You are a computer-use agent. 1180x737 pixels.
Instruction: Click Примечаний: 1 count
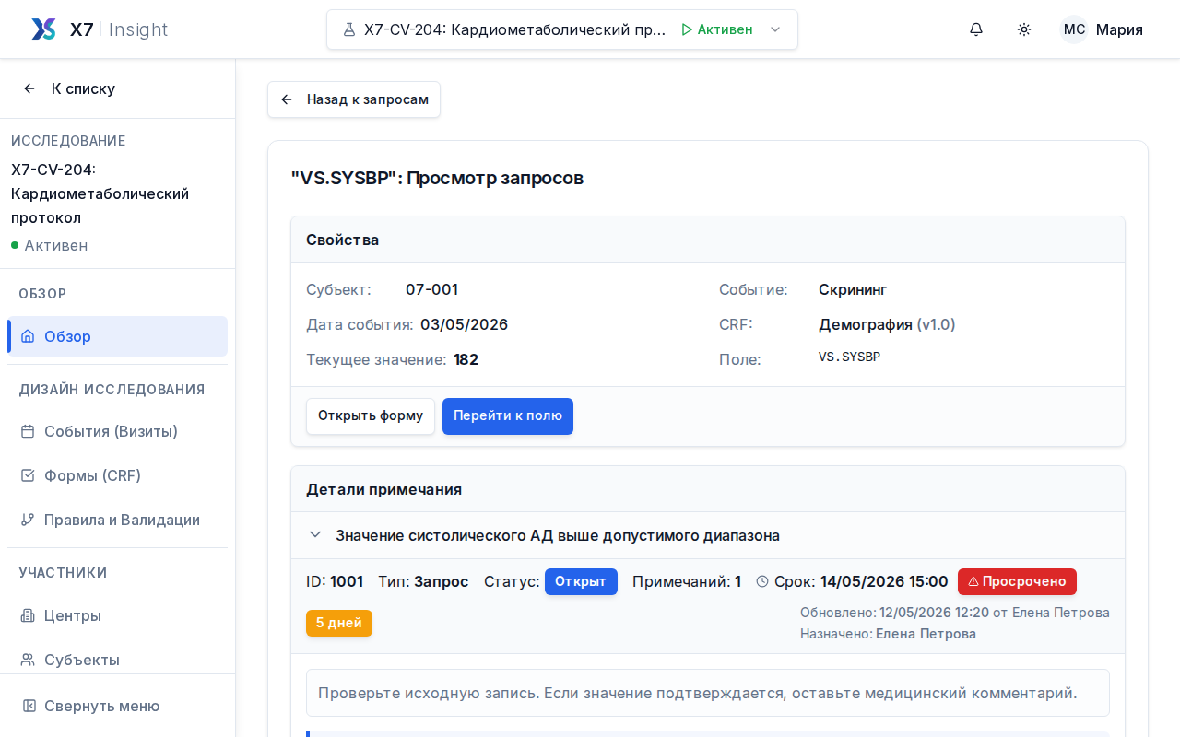click(687, 581)
